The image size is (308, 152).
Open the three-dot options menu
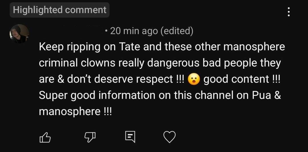pos(289,12)
